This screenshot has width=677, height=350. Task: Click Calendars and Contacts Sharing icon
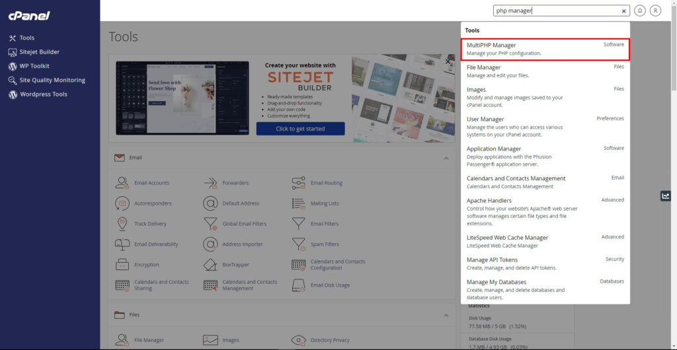point(122,285)
